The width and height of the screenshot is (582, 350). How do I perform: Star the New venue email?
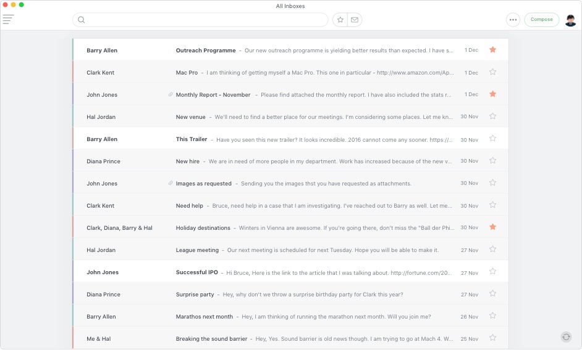coord(492,116)
